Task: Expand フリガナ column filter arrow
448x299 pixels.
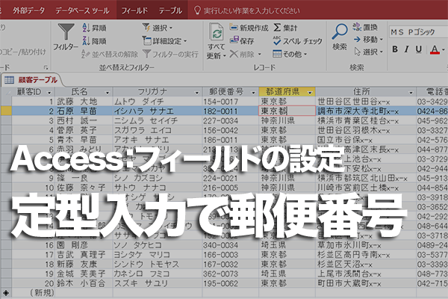Action: 196,93
